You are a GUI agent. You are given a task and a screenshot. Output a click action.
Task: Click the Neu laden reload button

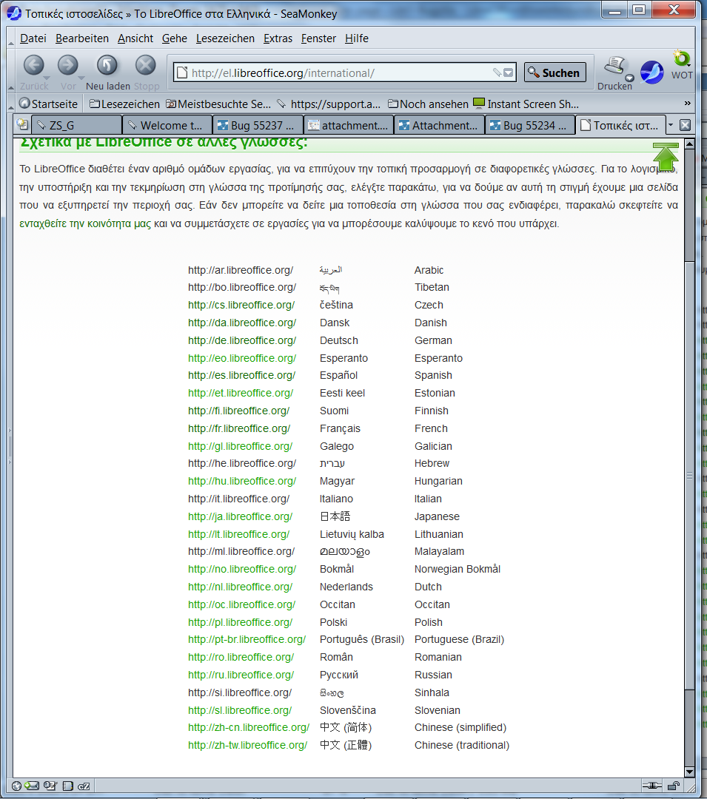107,66
